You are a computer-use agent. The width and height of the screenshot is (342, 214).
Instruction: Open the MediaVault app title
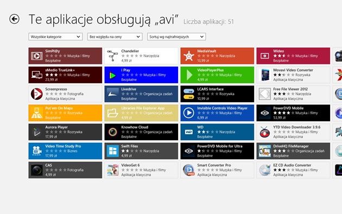206,51
